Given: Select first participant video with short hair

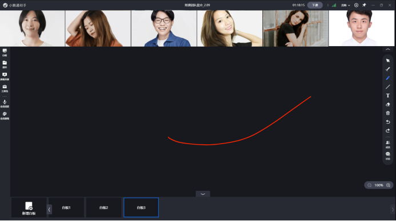Looking at the screenshot, I should [x=33, y=28].
